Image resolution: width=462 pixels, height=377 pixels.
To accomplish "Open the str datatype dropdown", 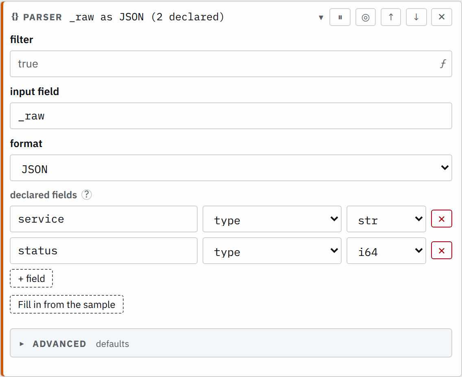I will pyautogui.click(x=386, y=219).
